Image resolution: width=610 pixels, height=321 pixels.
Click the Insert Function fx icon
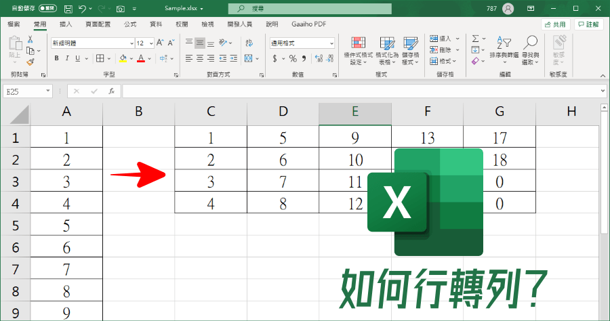112,91
